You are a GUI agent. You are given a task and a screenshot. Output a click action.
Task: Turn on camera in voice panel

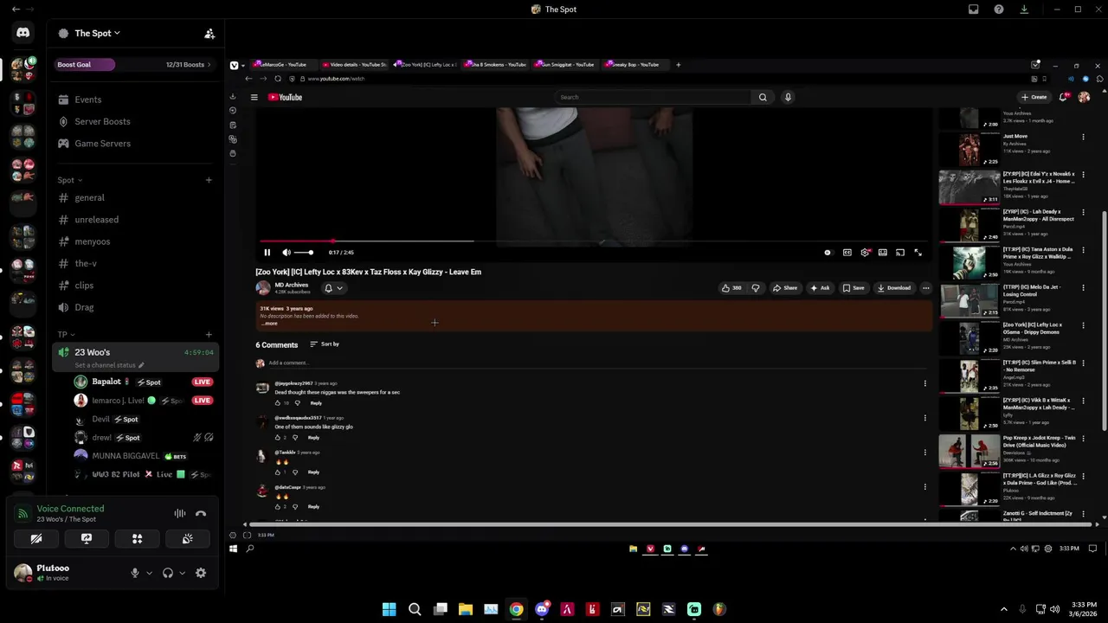coord(36,539)
